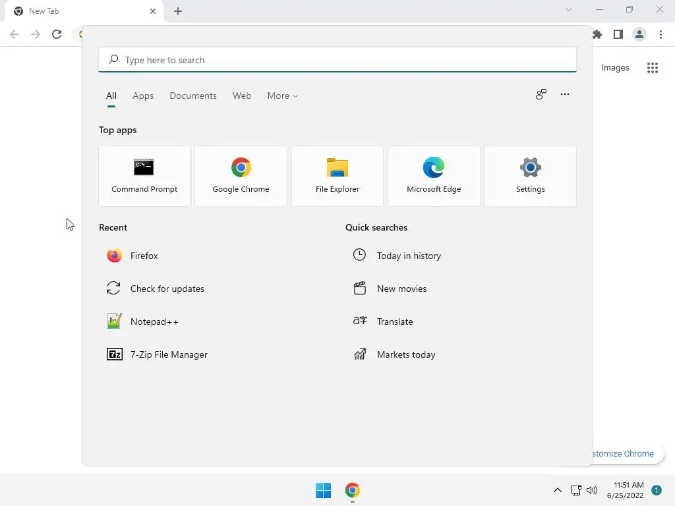Open Chrome profile avatar button
Viewport: 675px width, 506px height.
[639, 34]
